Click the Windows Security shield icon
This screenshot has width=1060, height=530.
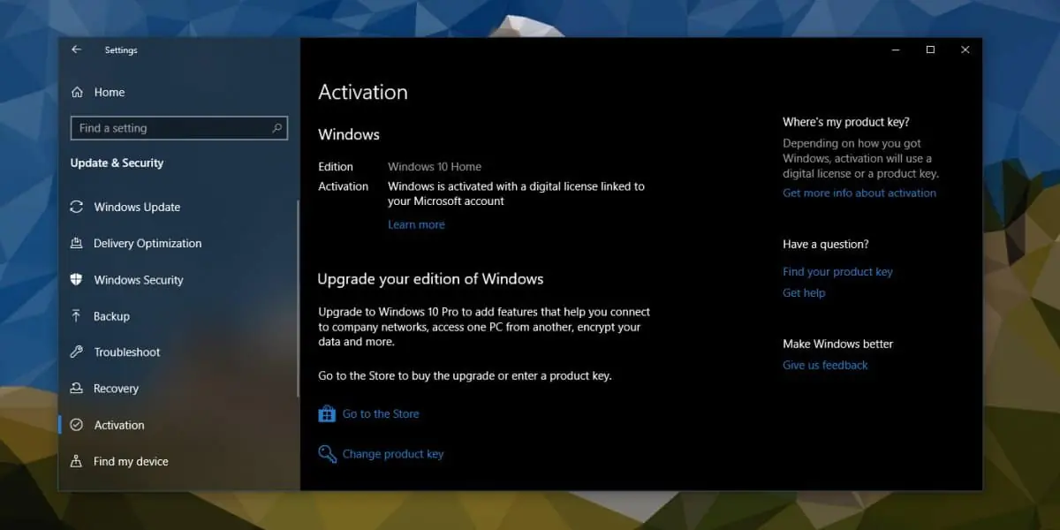coord(76,280)
